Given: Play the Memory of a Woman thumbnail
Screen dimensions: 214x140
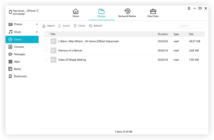Looking at the screenshot, I should [54, 50].
